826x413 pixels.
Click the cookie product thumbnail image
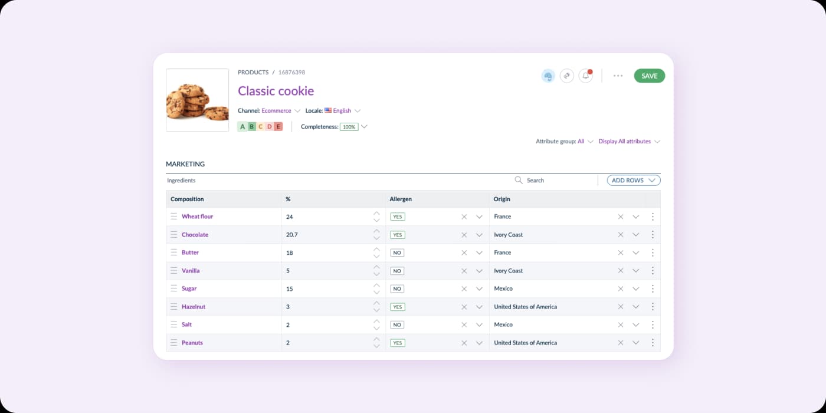(x=197, y=100)
